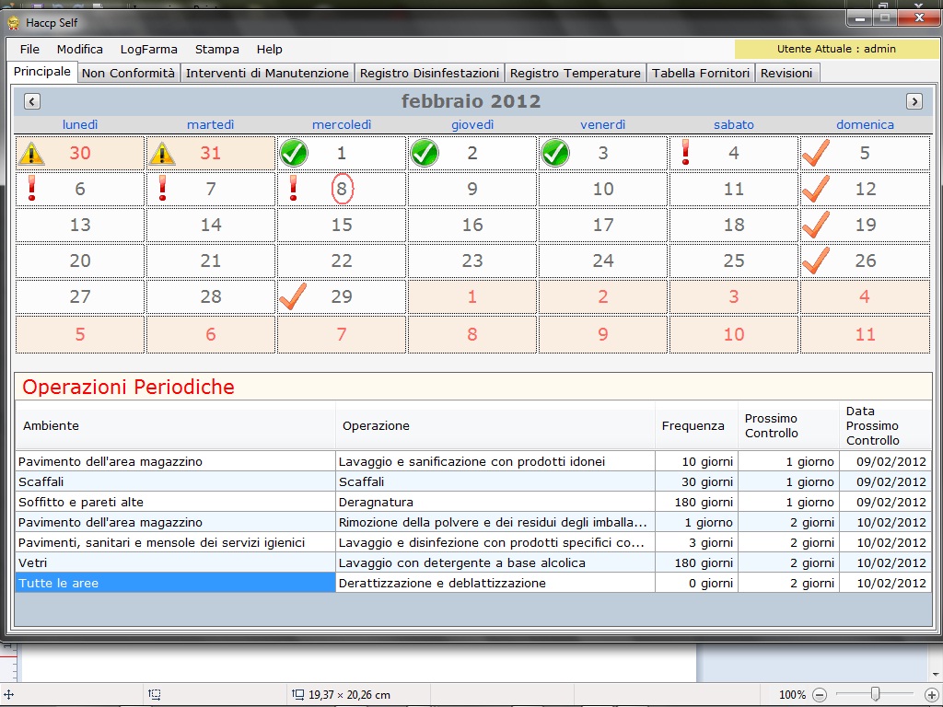943x707 pixels.
Task: Click the green checkmark on February 1
Action: [x=294, y=153]
